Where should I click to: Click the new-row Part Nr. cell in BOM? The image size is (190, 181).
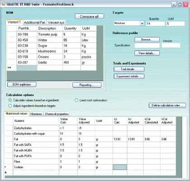click(27, 68)
